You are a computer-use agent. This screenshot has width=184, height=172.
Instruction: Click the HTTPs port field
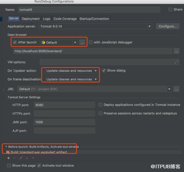point(64,113)
